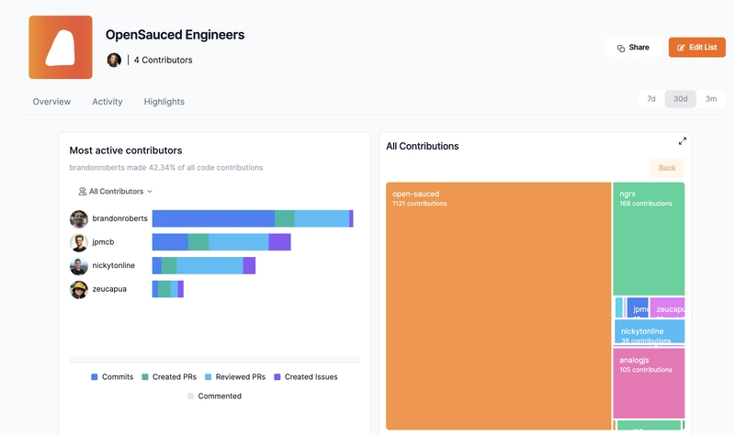Click the nickytonline contributor name in chart
This screenshot has width=735, height=435.
tap(113, 265)
